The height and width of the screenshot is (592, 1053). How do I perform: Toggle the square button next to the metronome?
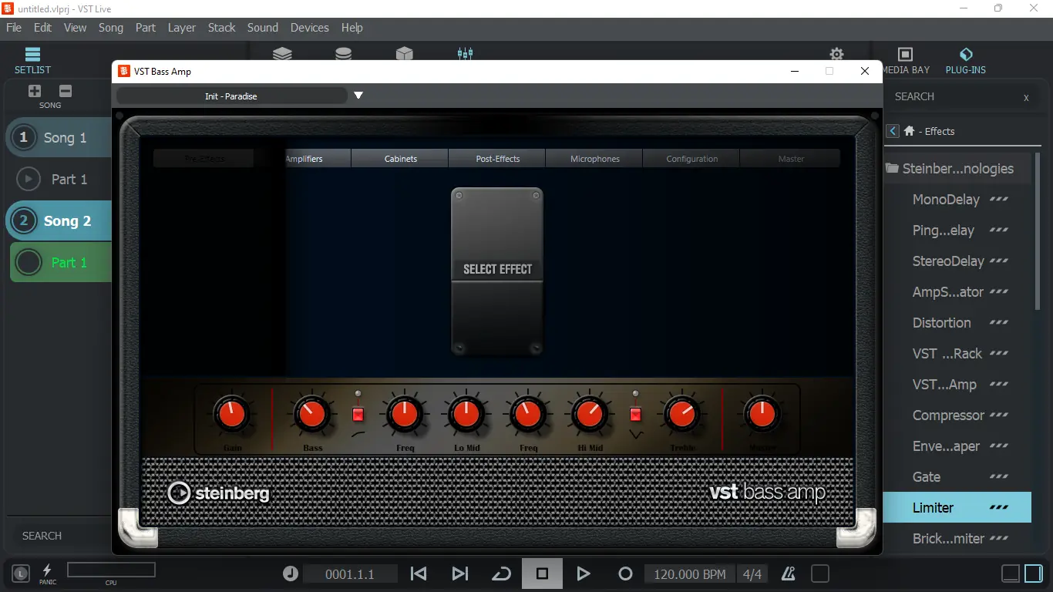pyautogui.click(x=820, y=573)
